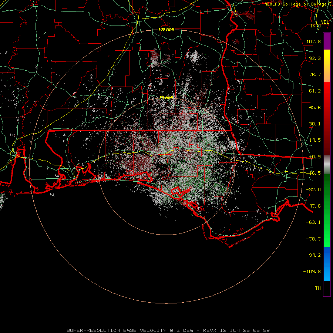This screenshot has width=333, height=333.
Task: Pick the purple segment of velocity color bar
Action: (x=327, y=41)
